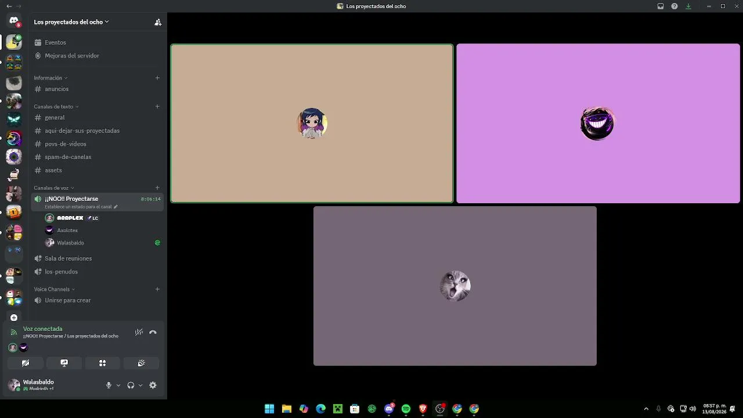Open Brave browser from taskbar

pyautogui.click(x=423, y=409)
